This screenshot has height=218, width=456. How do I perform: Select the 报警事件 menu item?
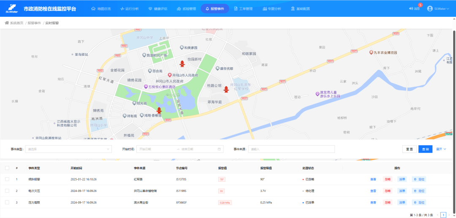click(214, 9)
